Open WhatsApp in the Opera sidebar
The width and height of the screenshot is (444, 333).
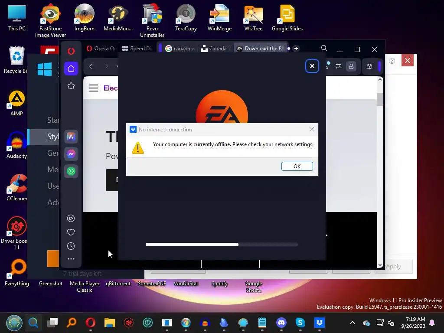[71, 171]
